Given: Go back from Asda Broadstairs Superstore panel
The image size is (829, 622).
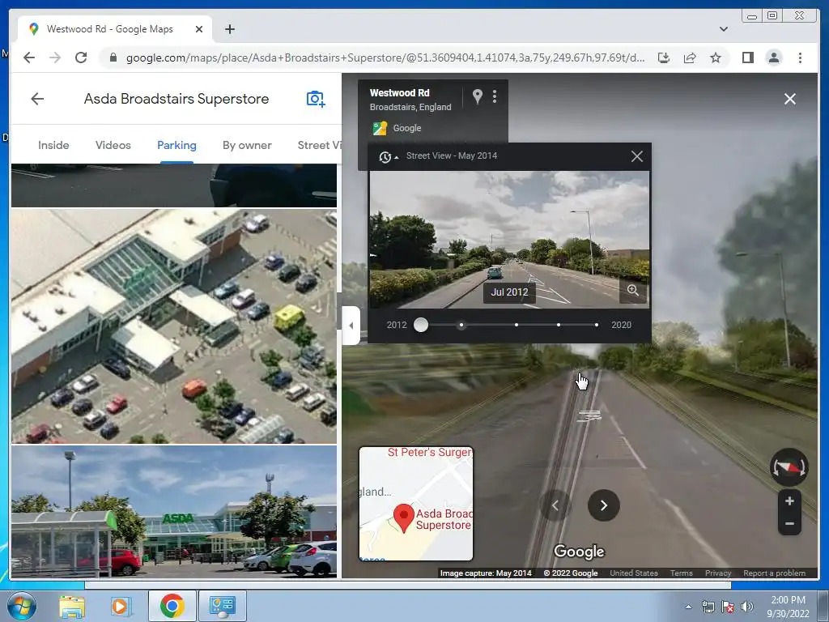Looking at the screenshot, I should (x=37, y=99).
